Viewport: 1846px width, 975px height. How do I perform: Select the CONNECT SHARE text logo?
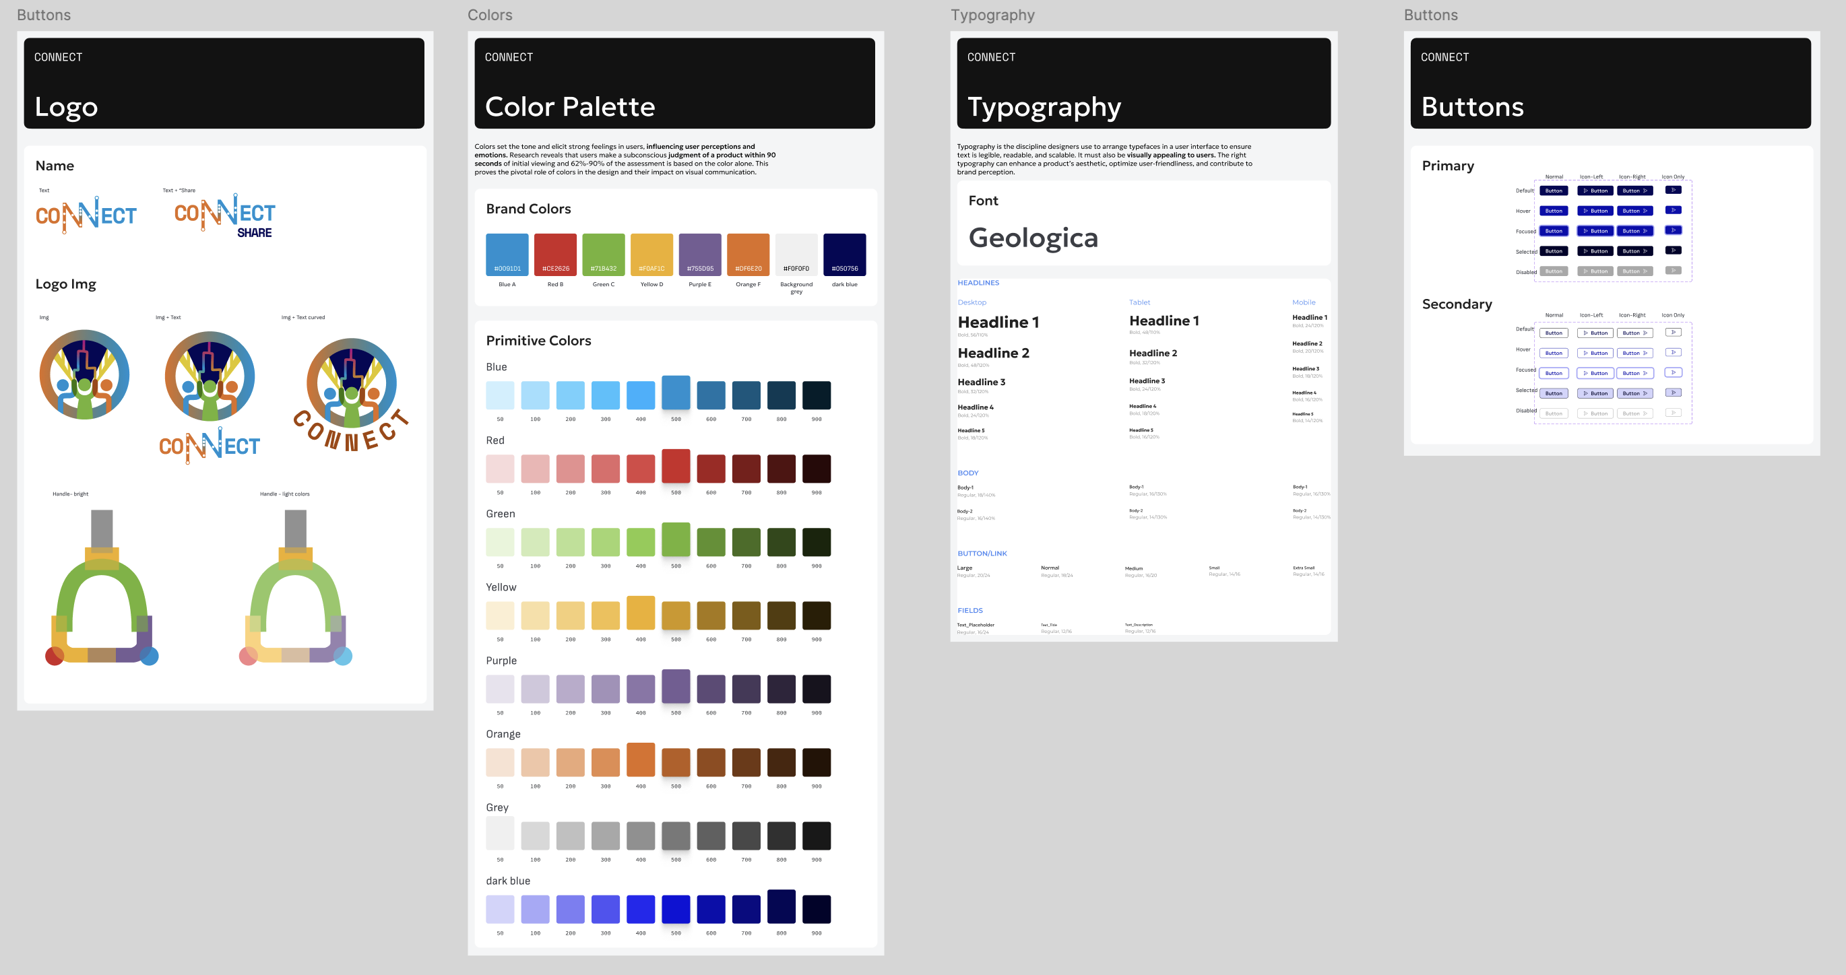click(224, 215)
